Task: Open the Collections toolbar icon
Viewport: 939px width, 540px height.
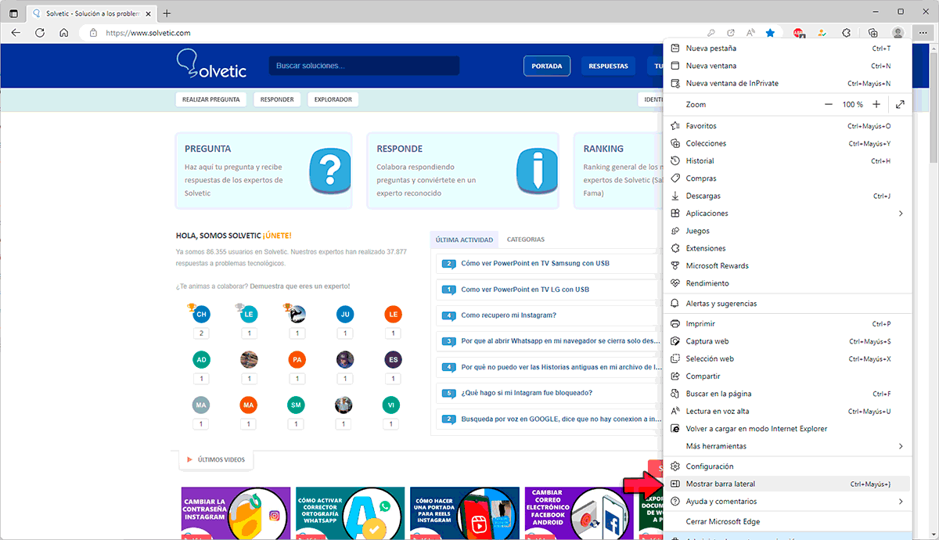Action: pos(873,33)
